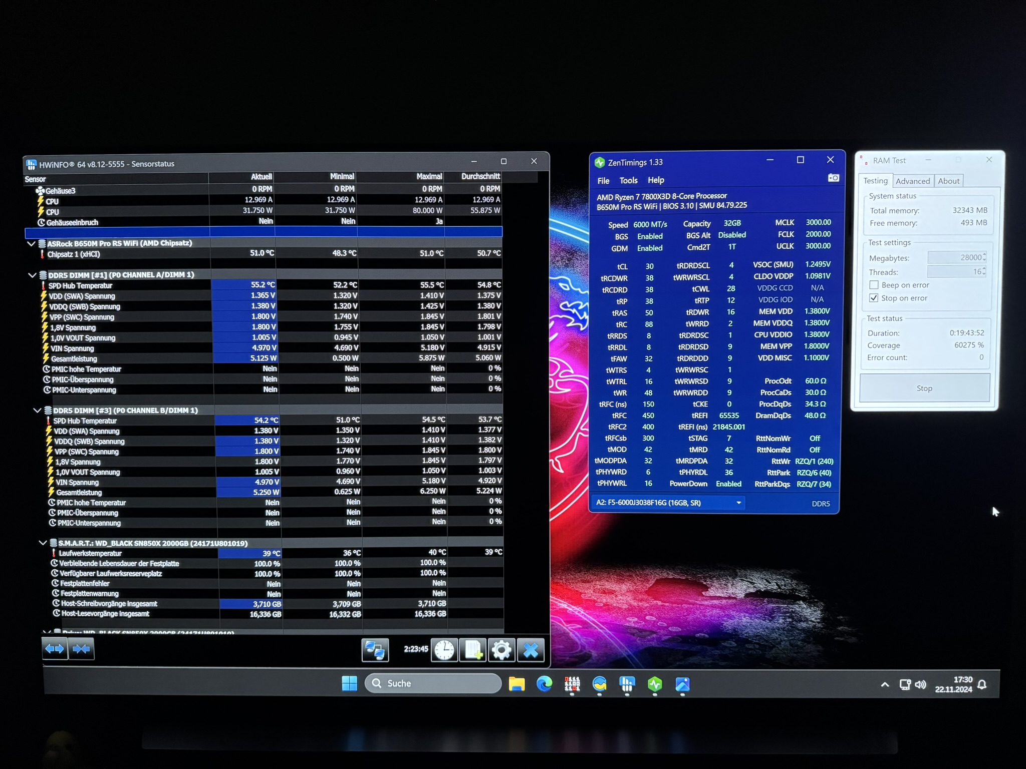Screen dimensions: 1026x769
Task: Start HWiNFO sensor logging file icon
Action: (x=473, y=650)
